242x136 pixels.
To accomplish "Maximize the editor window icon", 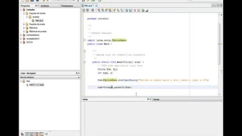I will 221,5.
